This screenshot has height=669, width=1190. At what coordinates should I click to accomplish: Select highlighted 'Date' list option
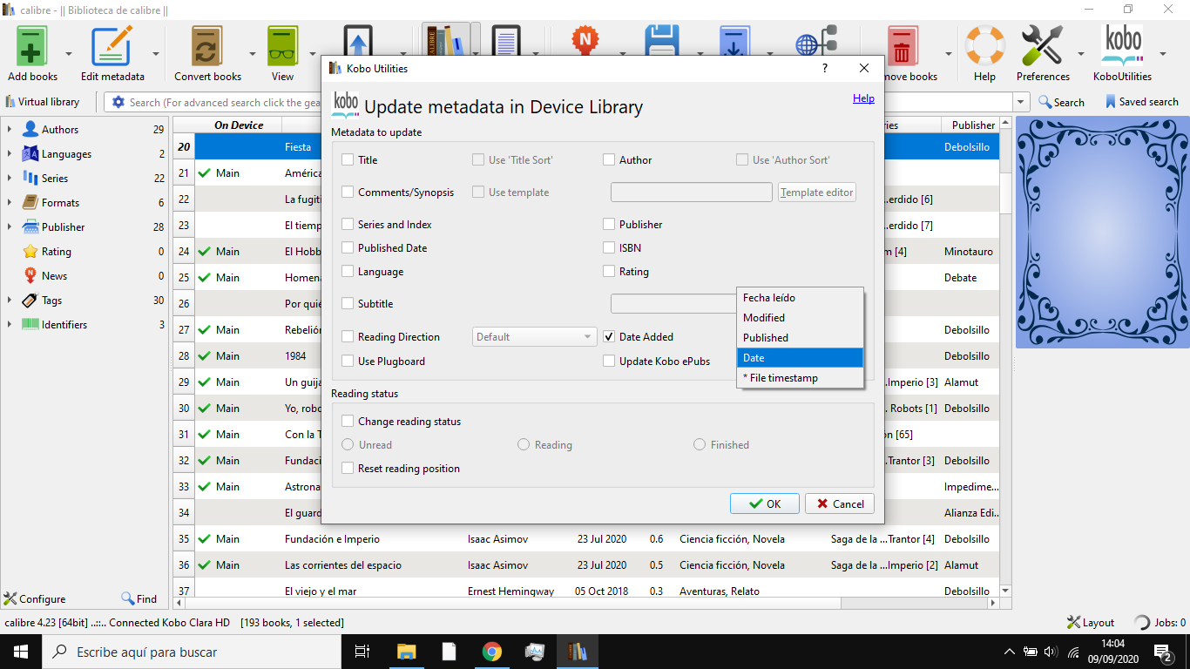point(800,358)
